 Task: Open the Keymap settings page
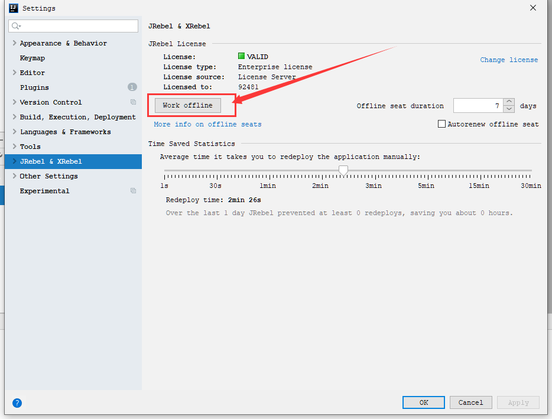click(33, 58)
